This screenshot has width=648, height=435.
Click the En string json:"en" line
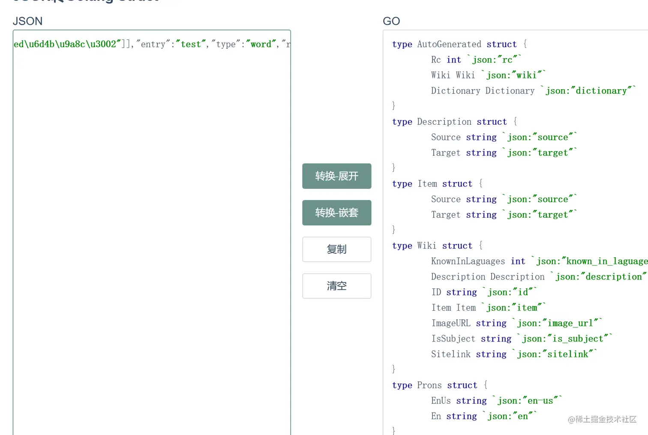484,416
